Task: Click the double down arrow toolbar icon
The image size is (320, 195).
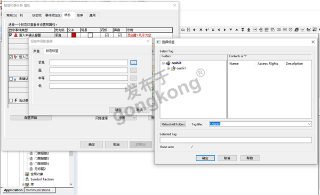Action: (x=243, y=30)
